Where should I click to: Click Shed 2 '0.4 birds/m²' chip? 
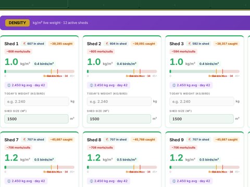click(x=127, y=64)
